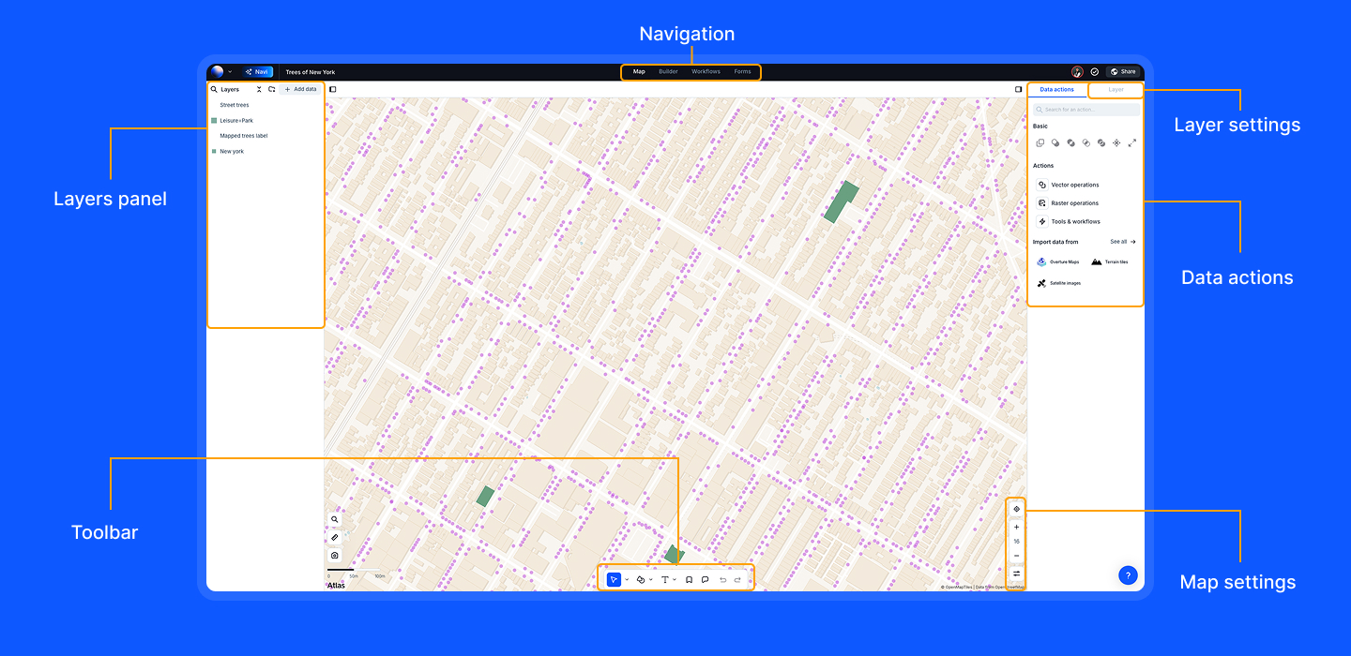The height and width of the screenshot is (656, 1351).
Task: Take a map screenshot with camera icon
Action: [x=335, y=555]
